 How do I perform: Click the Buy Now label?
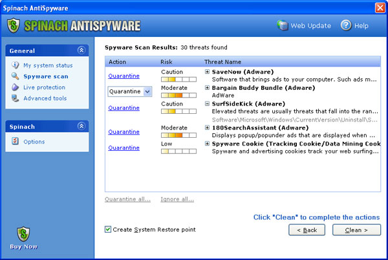pos(23,246)
